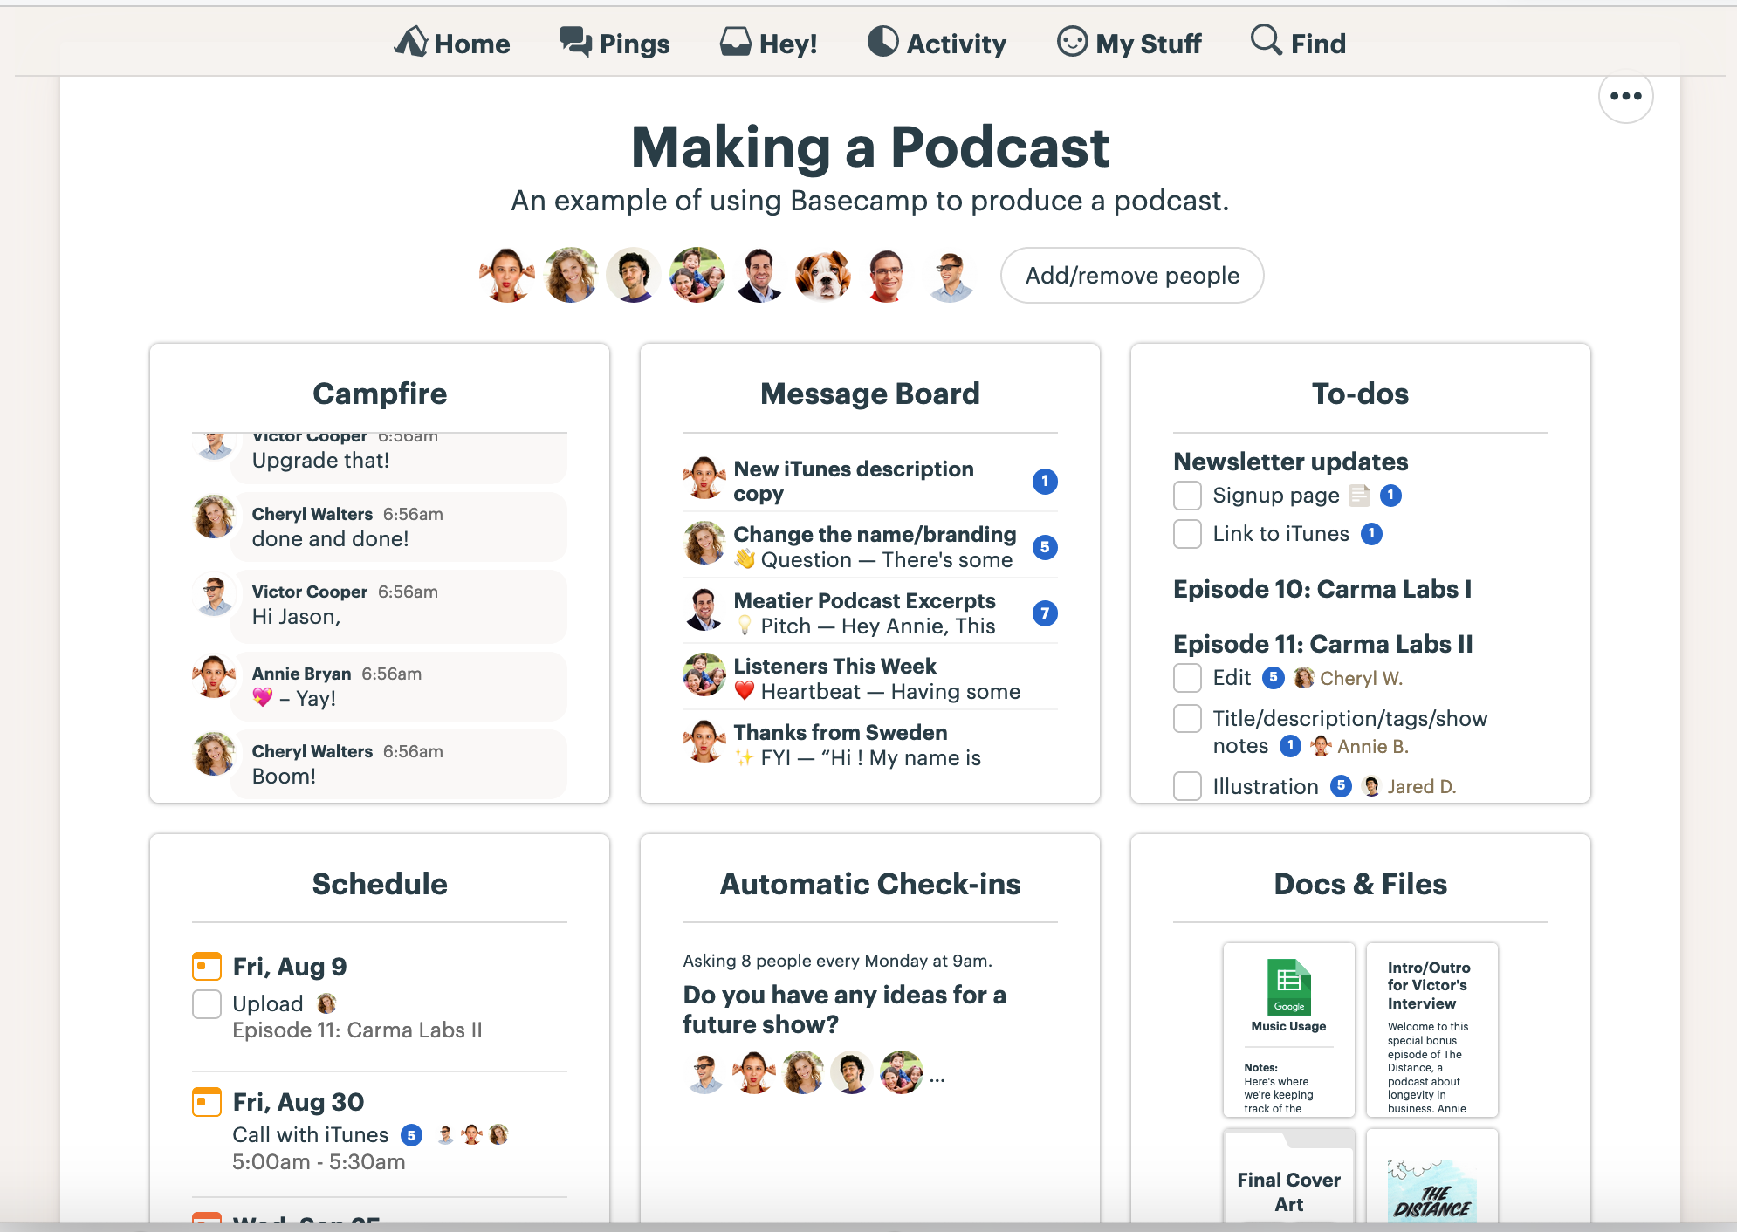Check the Signup page to-do
Screen dimensions: 1737x1232
tap(1187, 496)
